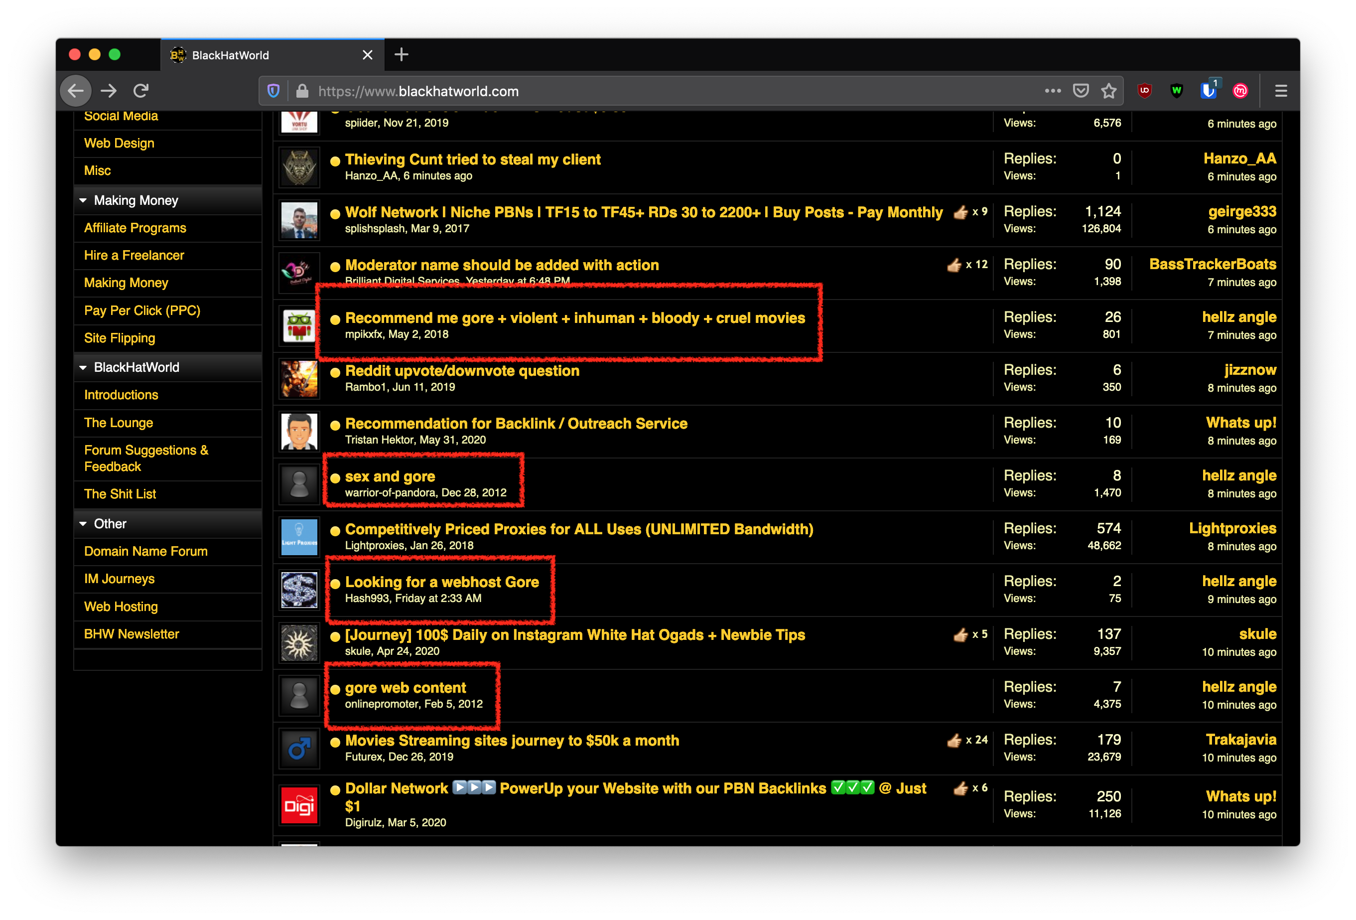Open Hire a Freelancer section
This screenshot has width=1356, height=920.
[x=134, y=255]
